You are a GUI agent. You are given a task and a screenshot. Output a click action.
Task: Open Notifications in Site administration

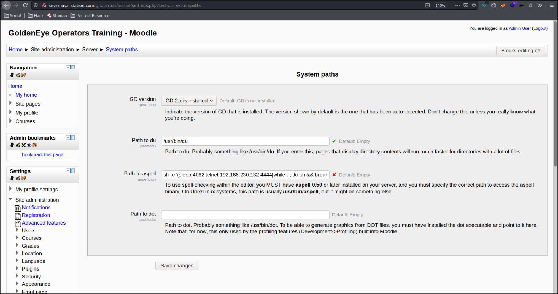tap(36, 208)
